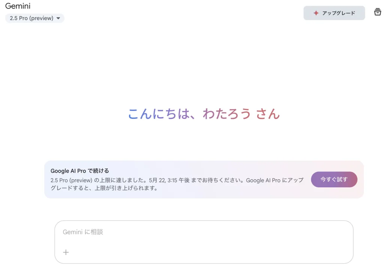Click the 今すぐ試す button

[x=334, y=179]
